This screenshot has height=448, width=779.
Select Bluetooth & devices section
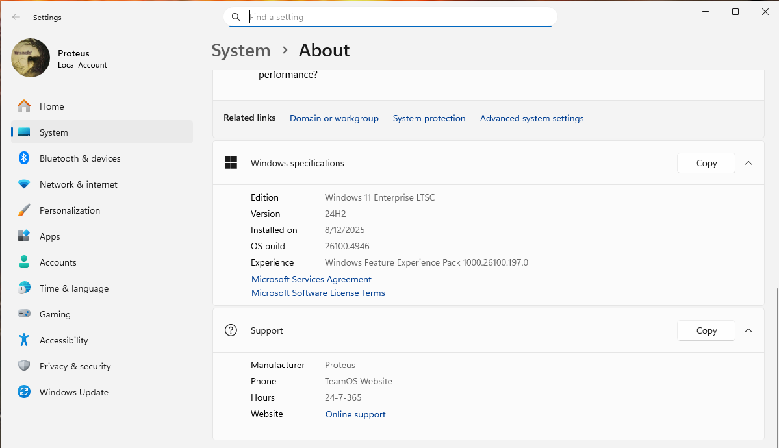[102, 158]
